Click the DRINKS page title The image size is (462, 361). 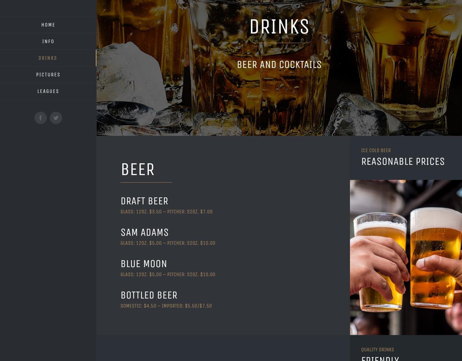coord(279,27)
